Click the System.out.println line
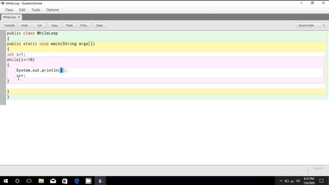Viewport: 329px width, 185px height. [x=42, y=70]
